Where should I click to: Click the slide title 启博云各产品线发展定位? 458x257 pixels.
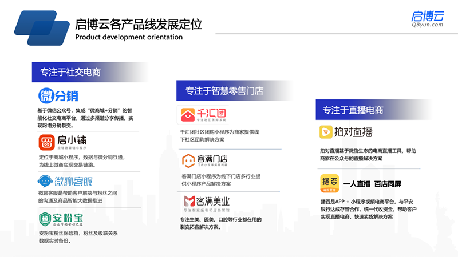(138, 25)
